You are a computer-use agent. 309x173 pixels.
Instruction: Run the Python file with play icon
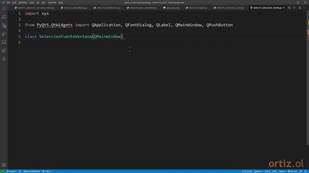pyautogui.click(x=295, y=8)
